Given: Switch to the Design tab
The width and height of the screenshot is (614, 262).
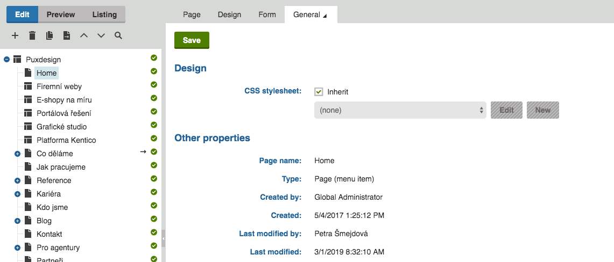Looking at the screenshot, I should [229, 14].
